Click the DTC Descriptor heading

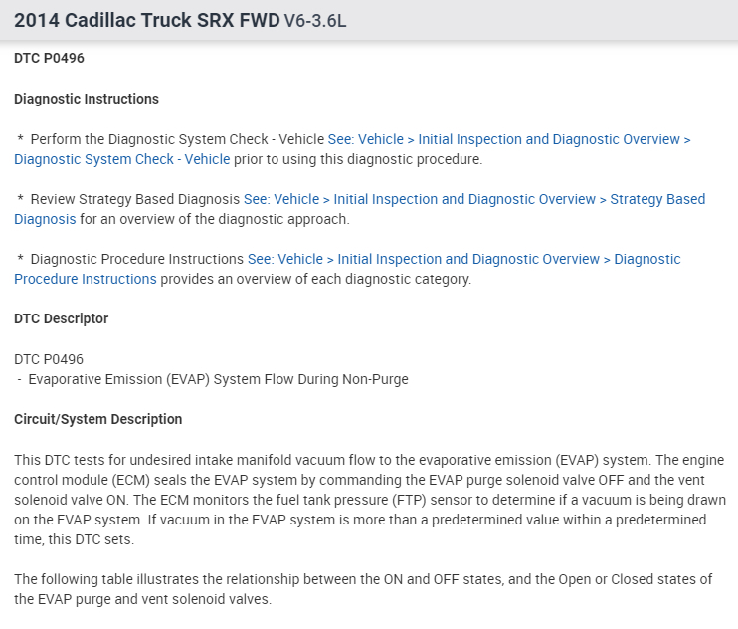pos(62,318)
